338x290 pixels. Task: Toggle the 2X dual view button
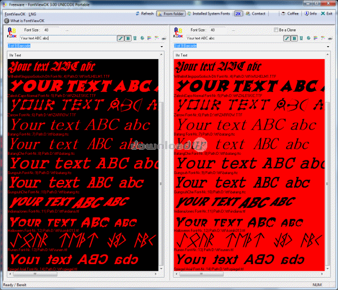[x=238, y=14]
